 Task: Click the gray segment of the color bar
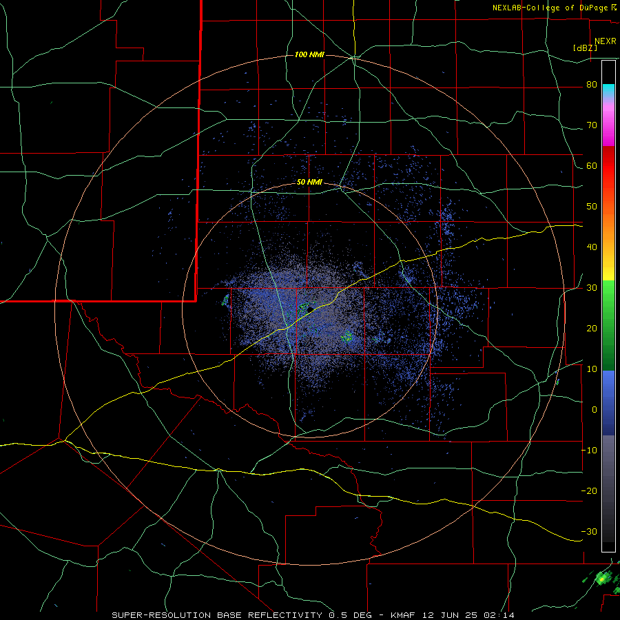pyautogui.click(x=608, y=488)
